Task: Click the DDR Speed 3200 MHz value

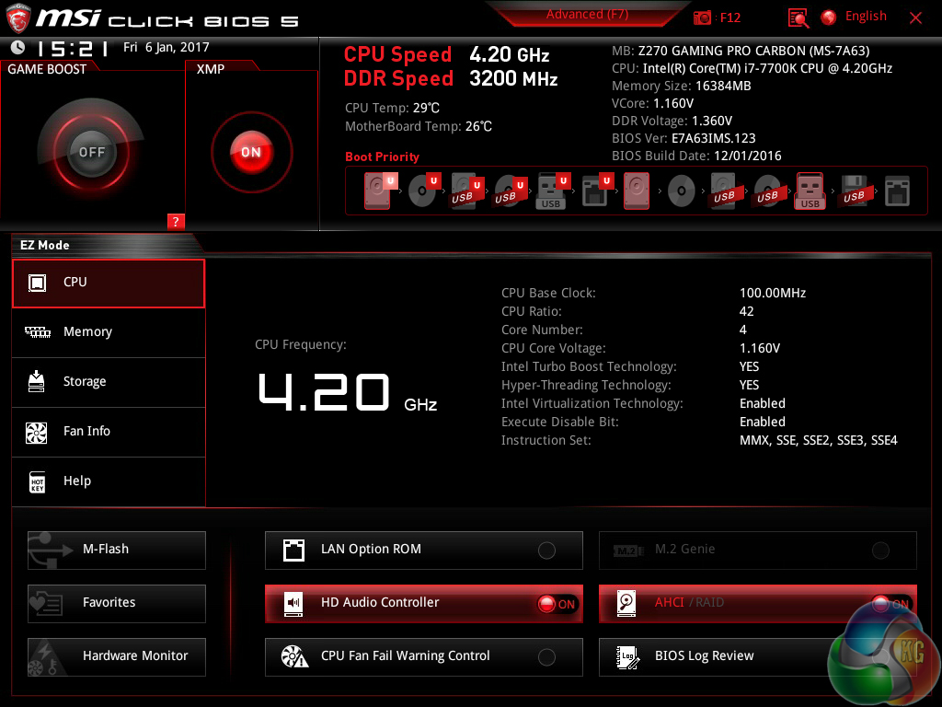Action: click(x=513, y=79)
